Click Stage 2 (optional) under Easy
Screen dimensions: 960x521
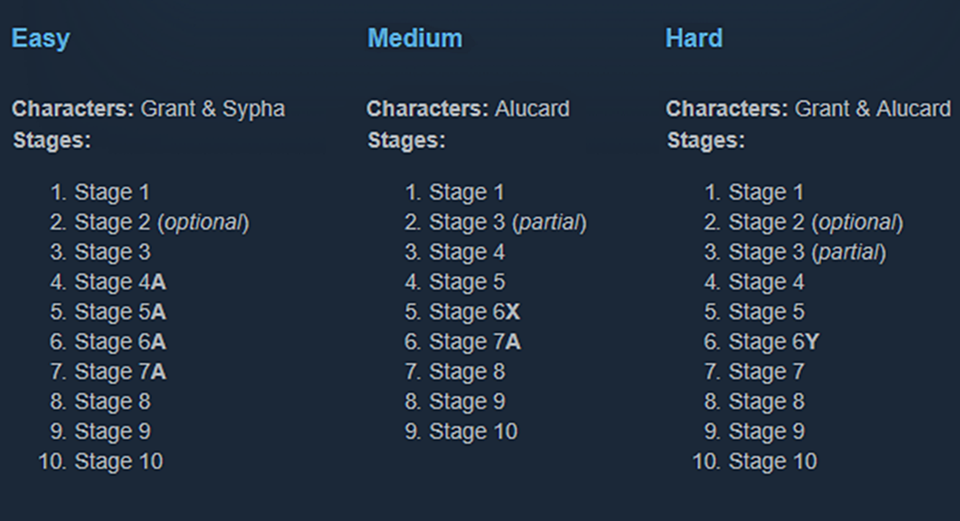click(x=161, y=222)
